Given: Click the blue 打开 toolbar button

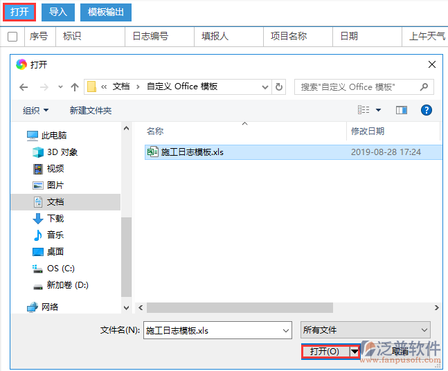Looking at the screenshot, I should click(19, 12).
